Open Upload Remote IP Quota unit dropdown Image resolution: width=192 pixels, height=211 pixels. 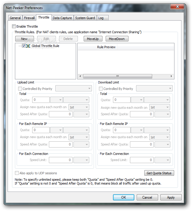point(56,130)
